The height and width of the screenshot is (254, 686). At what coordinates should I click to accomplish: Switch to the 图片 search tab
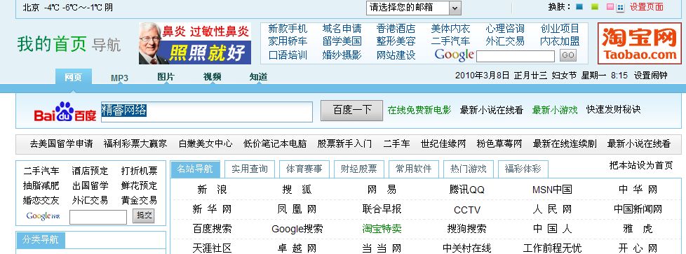tap(166, 77)
